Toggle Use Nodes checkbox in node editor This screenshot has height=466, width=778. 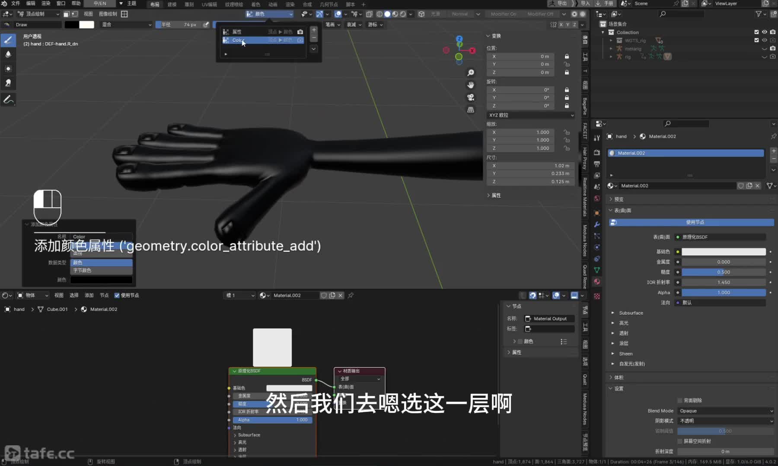coord(117,296)
